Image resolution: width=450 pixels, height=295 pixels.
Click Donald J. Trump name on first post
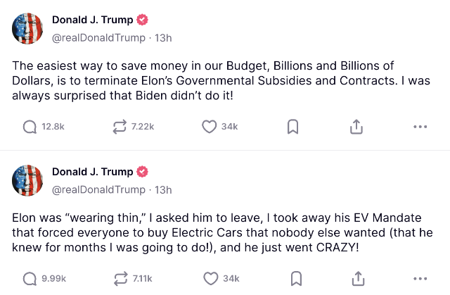point(92,20)
